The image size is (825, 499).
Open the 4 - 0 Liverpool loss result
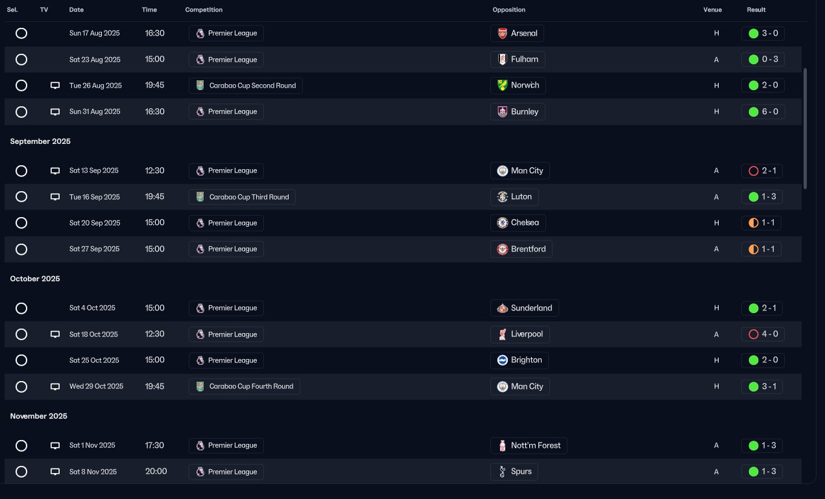tap(763, 334)
